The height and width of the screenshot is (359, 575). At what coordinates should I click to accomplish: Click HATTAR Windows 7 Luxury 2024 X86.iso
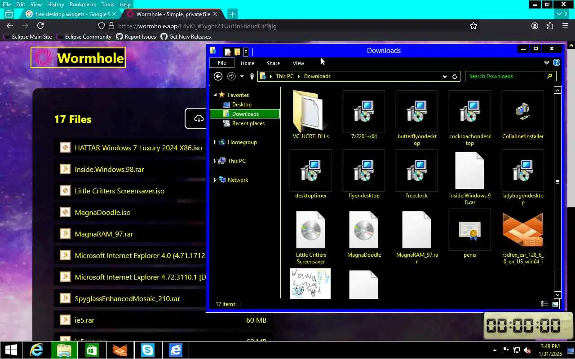tap(138, 148)
